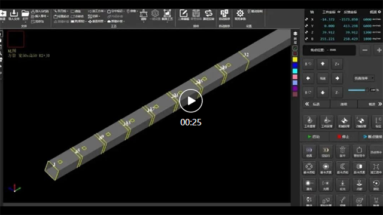The width and height of the screenshot is (383, 215).
Task: Select the yellow layer color swatch
Action: [x=295, y=60]
